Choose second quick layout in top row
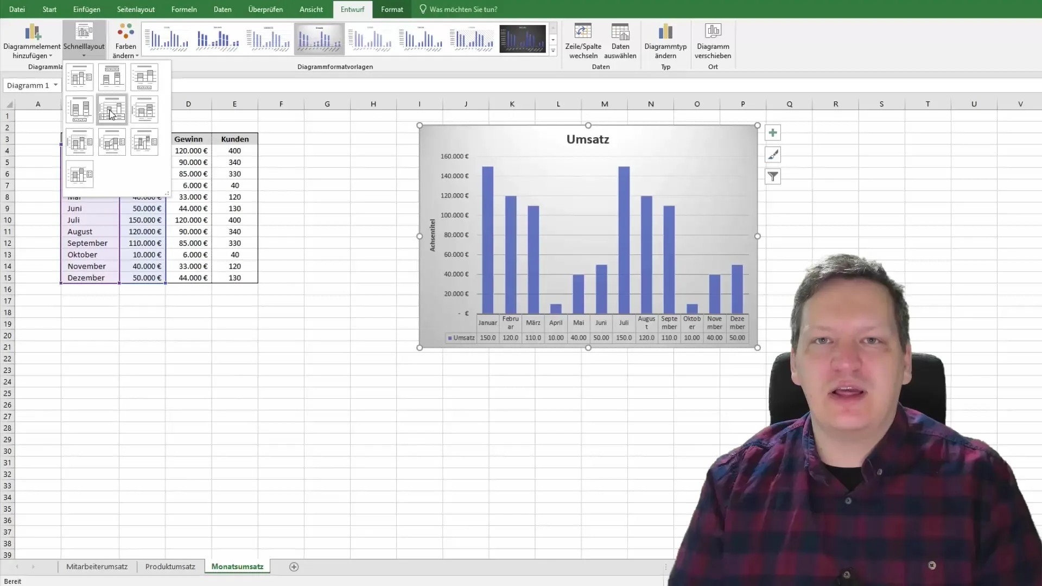 point(112,78)
